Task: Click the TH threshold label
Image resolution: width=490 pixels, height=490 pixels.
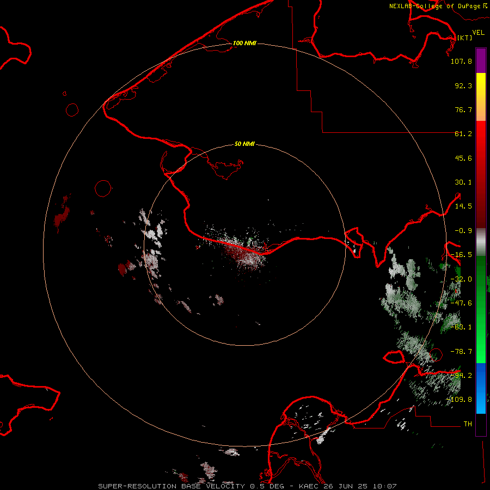Action: (x=468, y=424)
